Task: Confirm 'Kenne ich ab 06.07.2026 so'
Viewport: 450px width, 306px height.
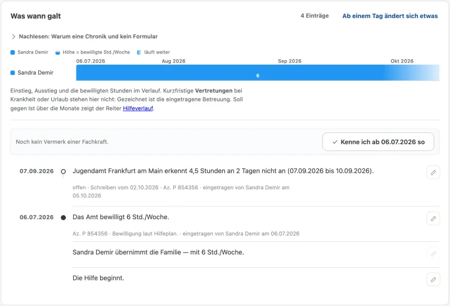Action: pos(378,142)
